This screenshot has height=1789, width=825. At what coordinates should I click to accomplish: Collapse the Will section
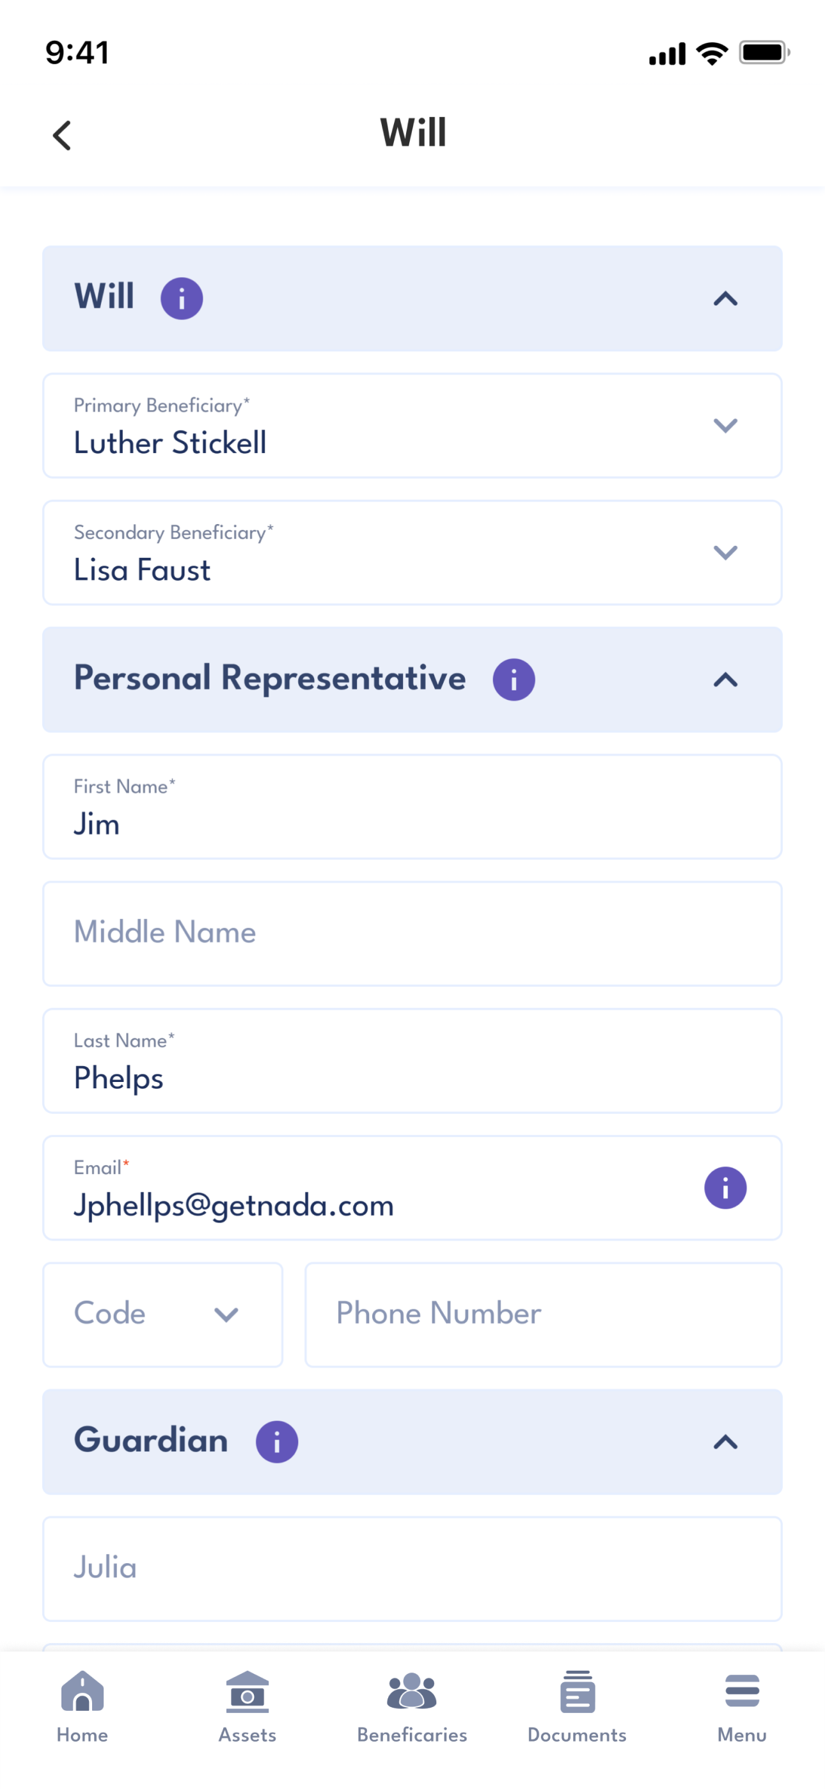coord(725,299)
